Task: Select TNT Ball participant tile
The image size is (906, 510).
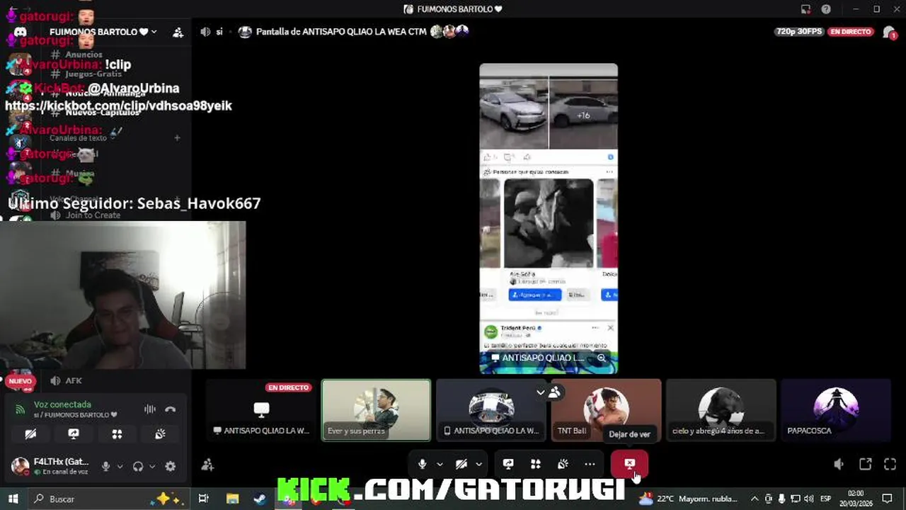Action: point(606,410)
